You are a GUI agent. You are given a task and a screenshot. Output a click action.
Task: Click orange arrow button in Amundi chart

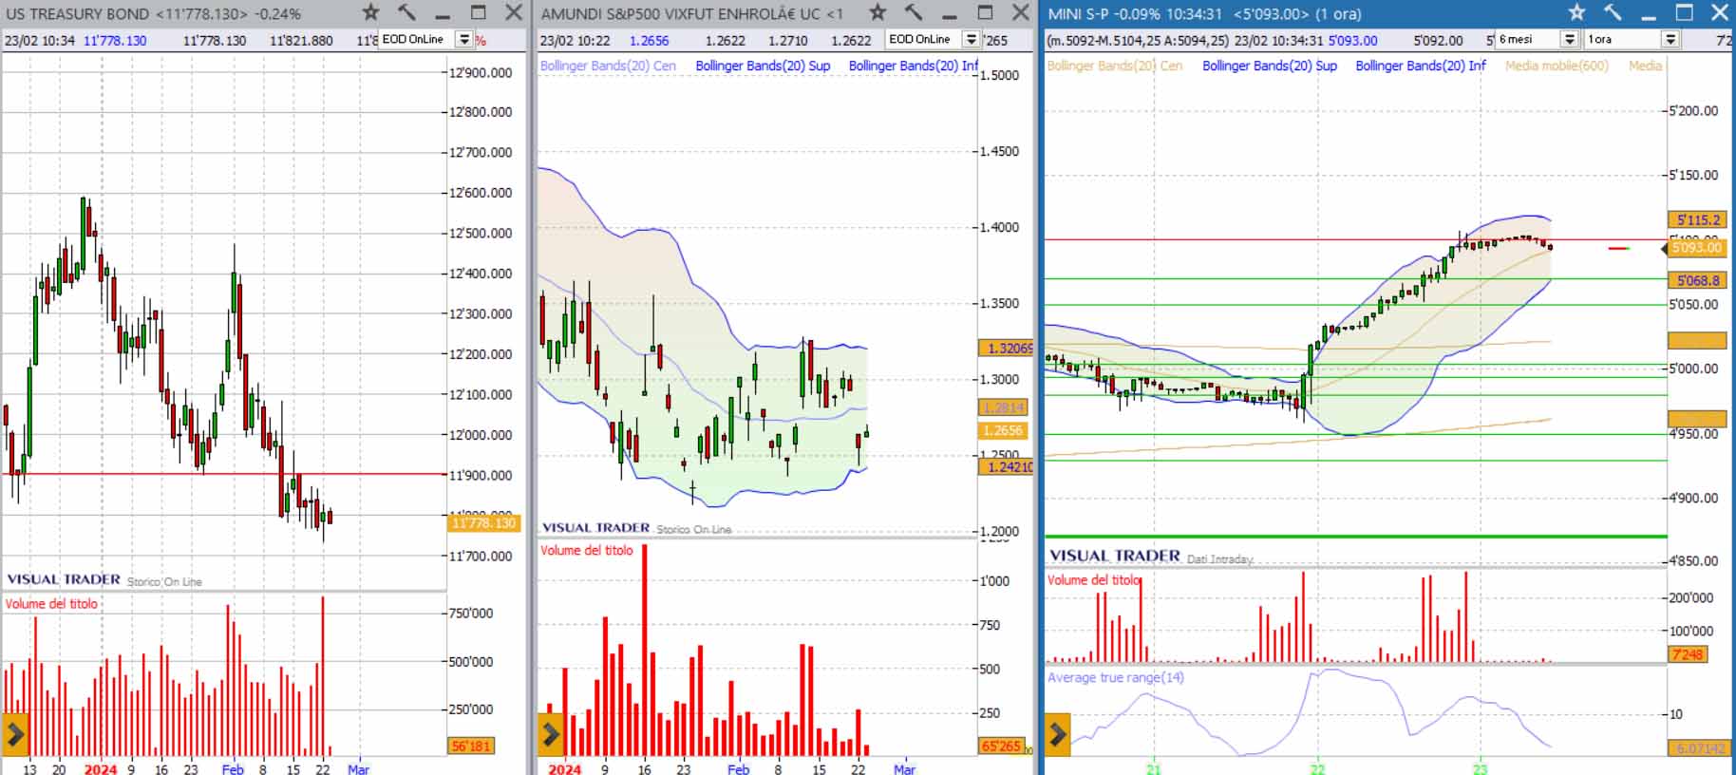pos(551,733)
